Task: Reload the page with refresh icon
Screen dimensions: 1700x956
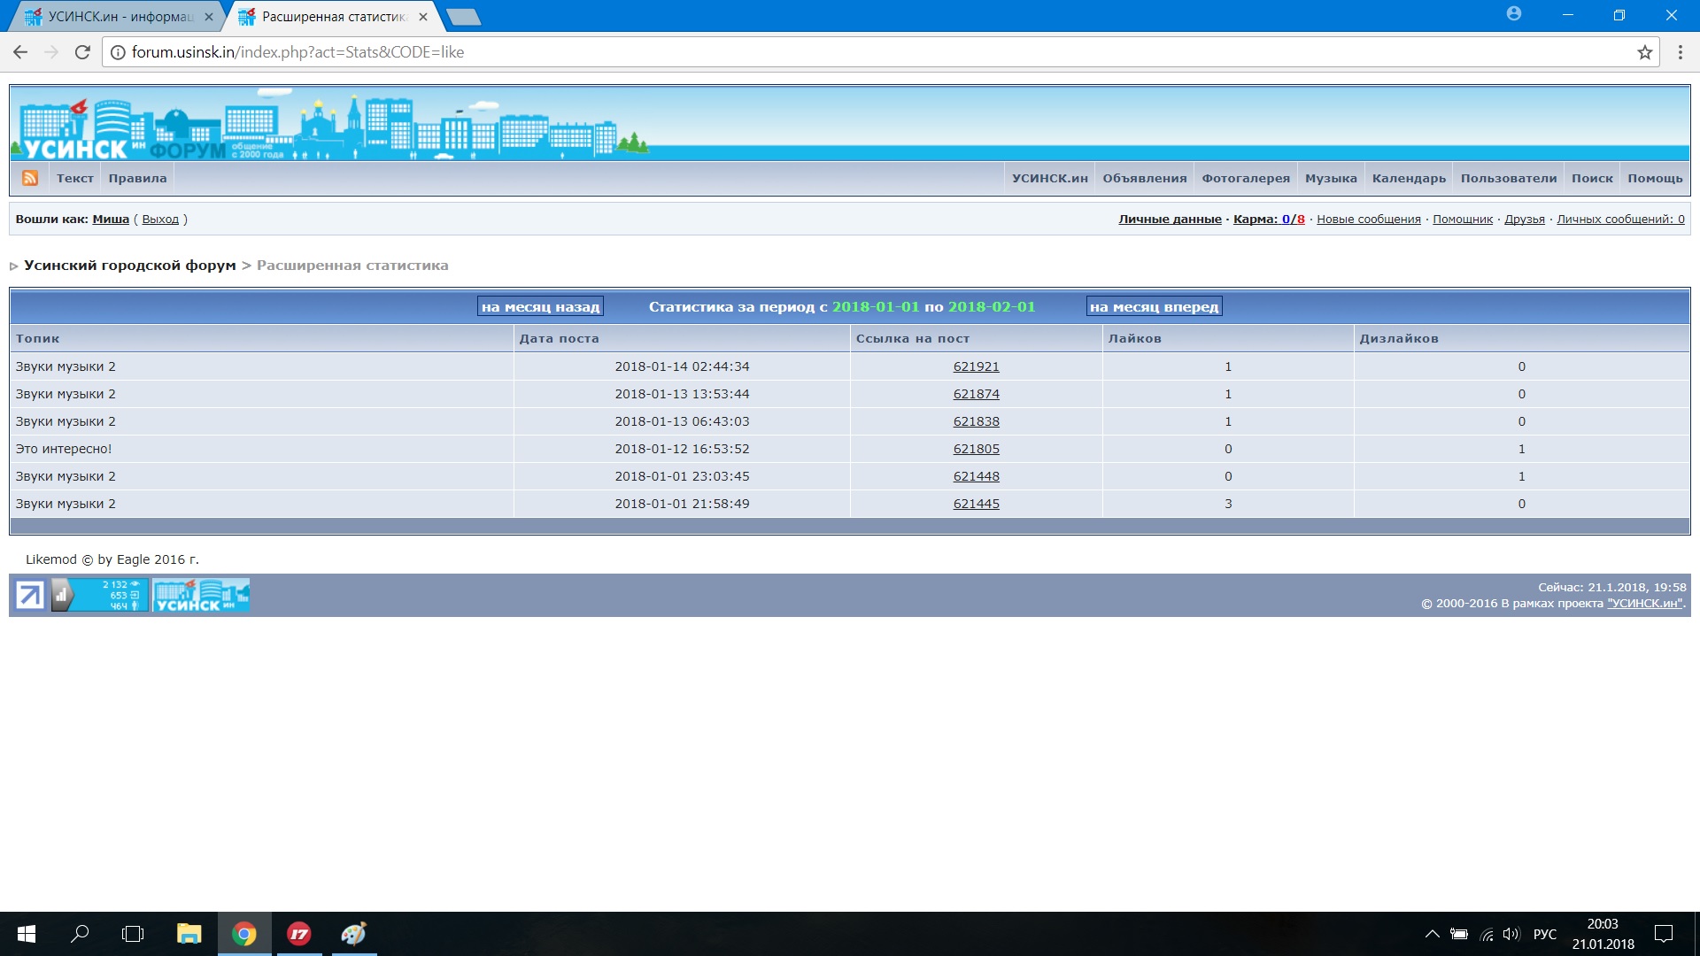Action: click(x=82, y=52)
